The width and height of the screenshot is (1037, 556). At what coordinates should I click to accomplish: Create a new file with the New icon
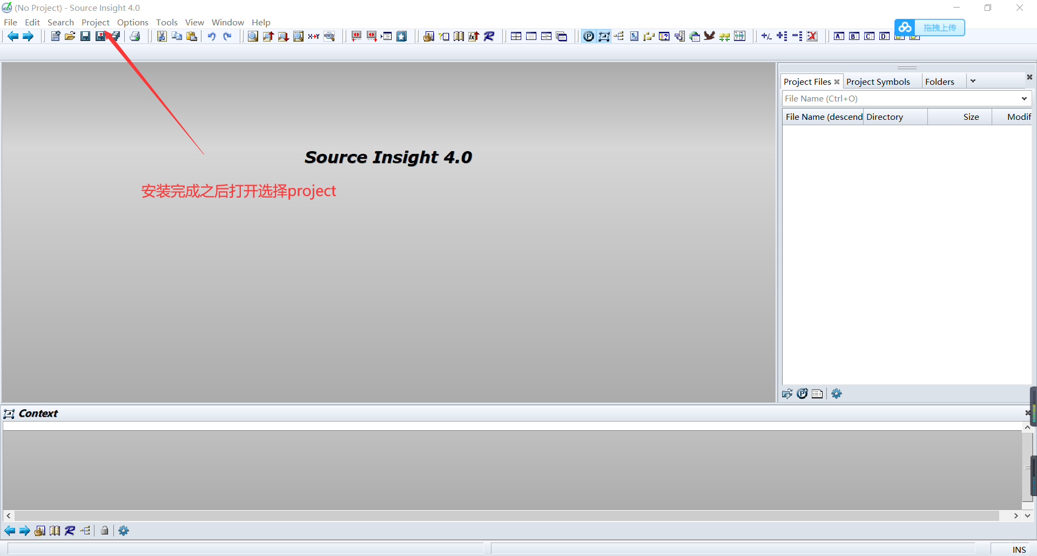pos(55,36)
